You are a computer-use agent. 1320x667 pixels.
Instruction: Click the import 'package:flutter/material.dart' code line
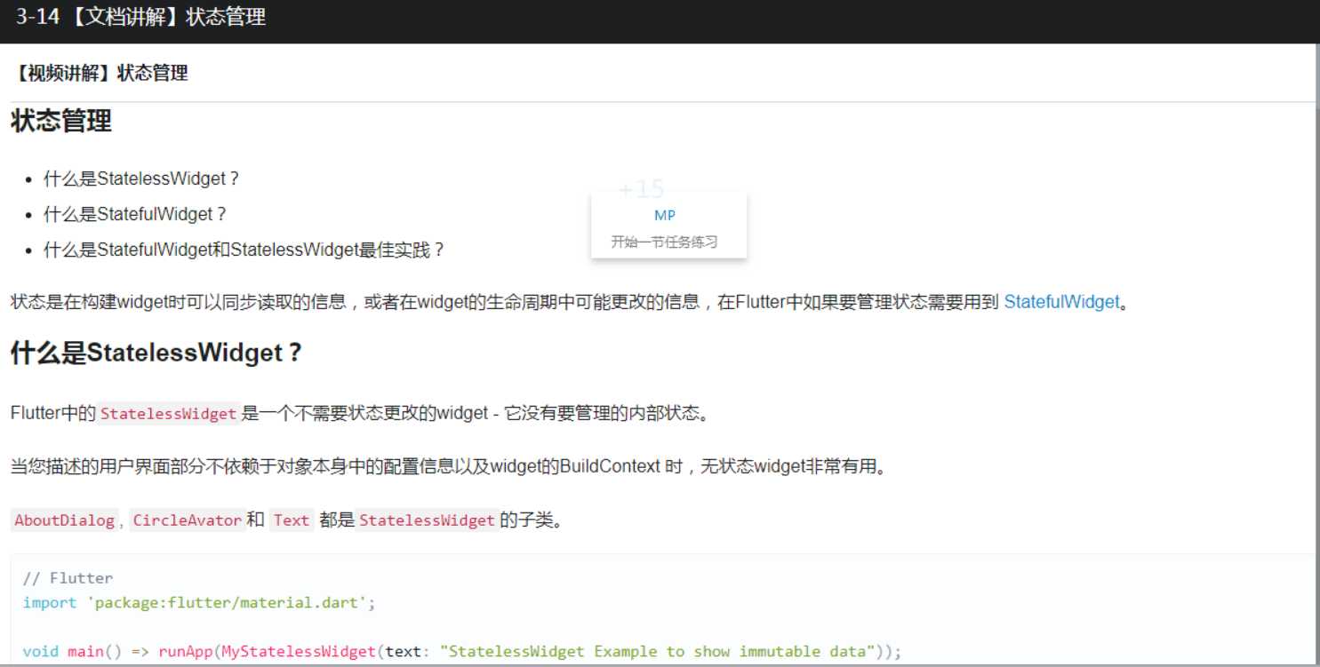(199, 603)
